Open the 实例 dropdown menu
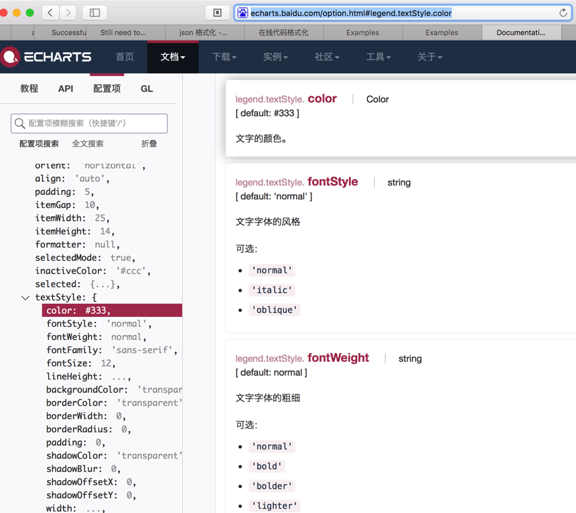This screenshot has height=513, width=576. (276, 57)
